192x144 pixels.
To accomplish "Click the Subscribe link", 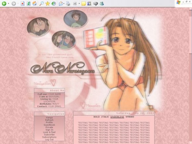I will (49, 135).
